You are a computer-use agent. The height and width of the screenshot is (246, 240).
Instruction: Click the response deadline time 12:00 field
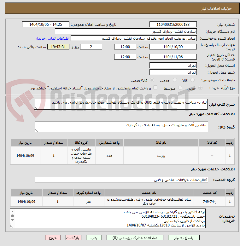(125, 47)
